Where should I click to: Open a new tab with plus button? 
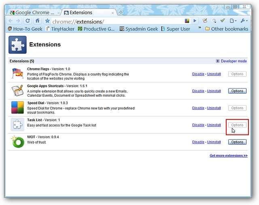(121, 13)
